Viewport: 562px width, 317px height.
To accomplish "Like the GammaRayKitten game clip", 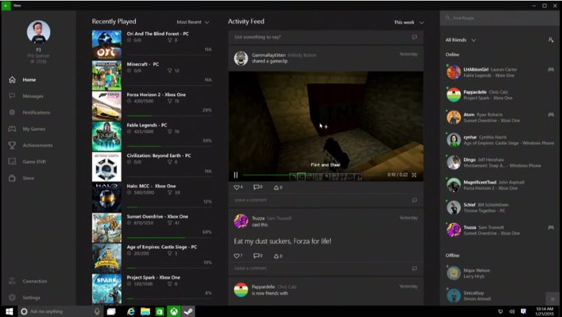I will (x=238, y=187).
